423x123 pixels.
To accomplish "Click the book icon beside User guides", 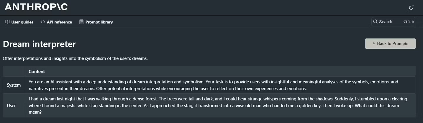I will [x=7, y=22].
